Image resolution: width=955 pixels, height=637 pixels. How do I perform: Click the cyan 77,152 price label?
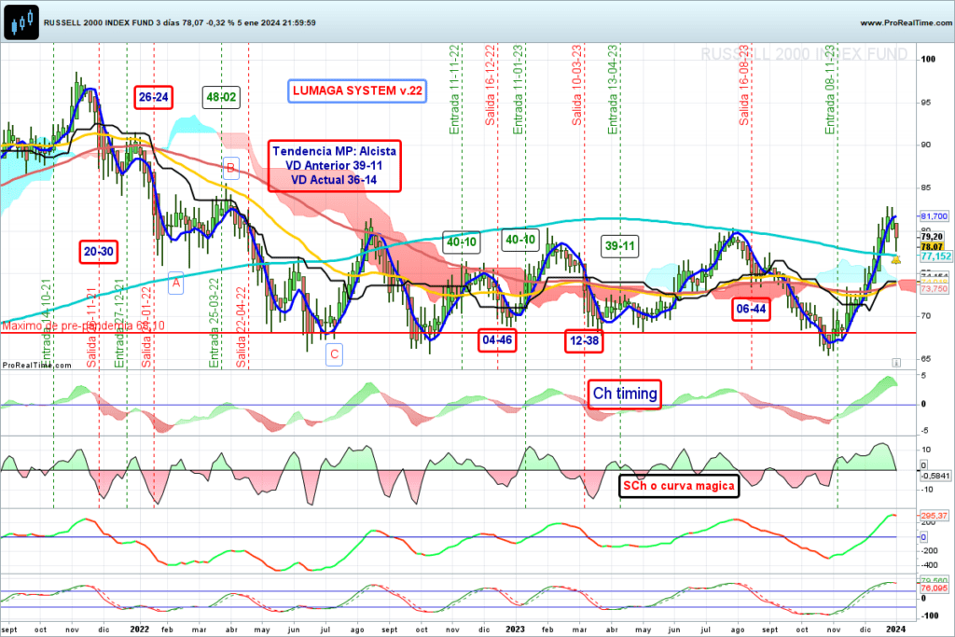935,256
